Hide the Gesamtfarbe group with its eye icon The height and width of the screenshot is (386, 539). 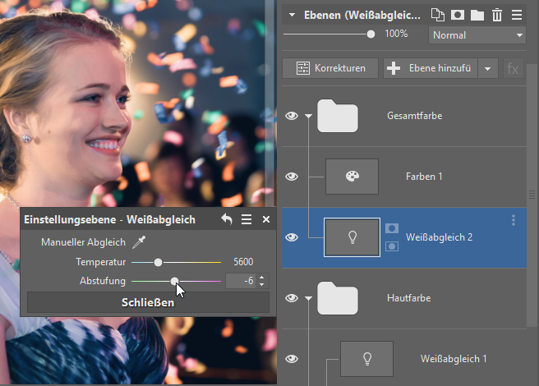coord(292,116)
